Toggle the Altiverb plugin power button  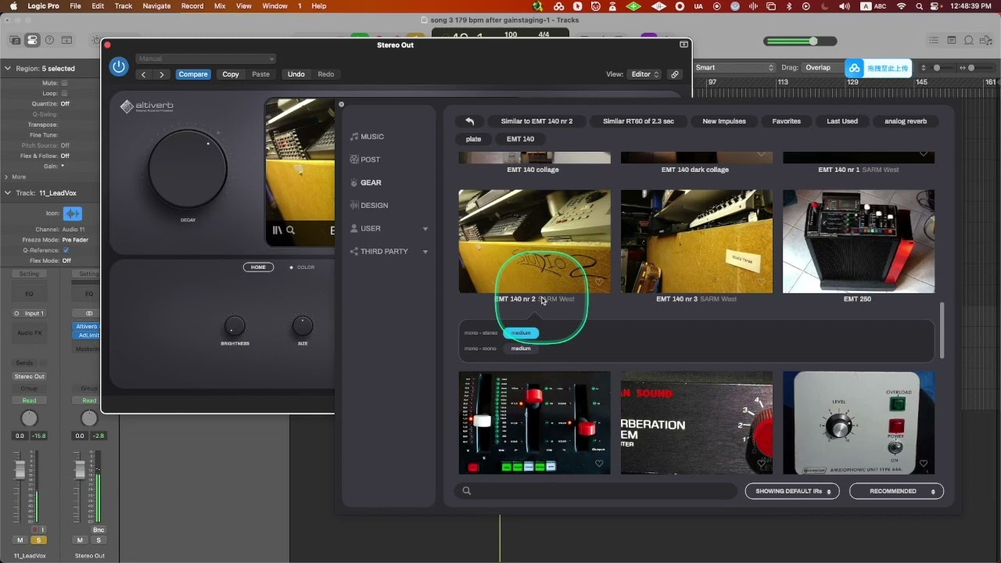tap(119, 66)
